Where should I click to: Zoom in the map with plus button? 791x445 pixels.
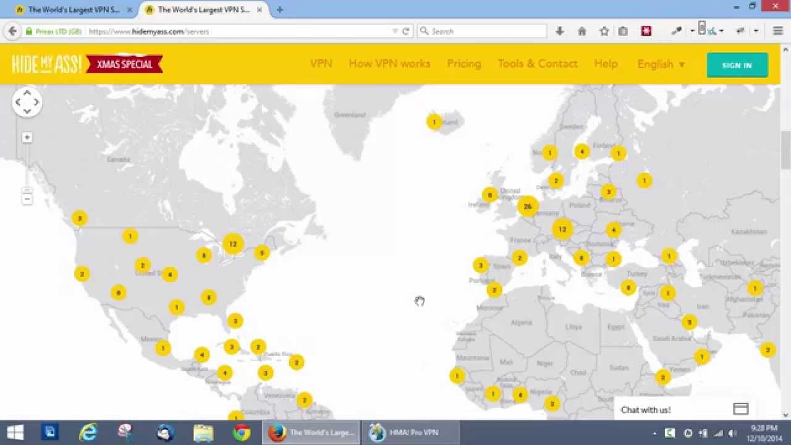click(x=27, y=137)
